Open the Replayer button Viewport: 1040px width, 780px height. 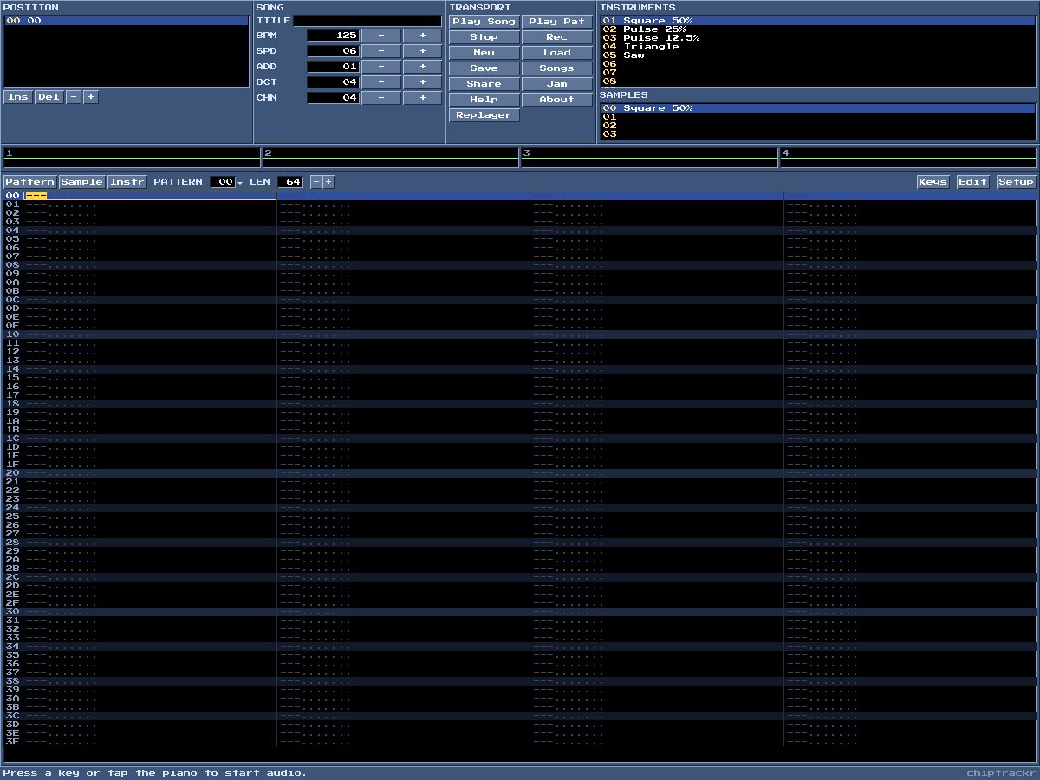(x=484, y=115)
